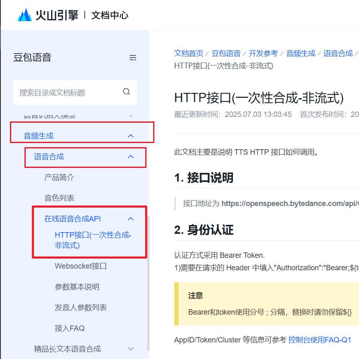Collapse the 音频生成 section chevron
Screen dimensions: 359x359
(x=131, y=136)
